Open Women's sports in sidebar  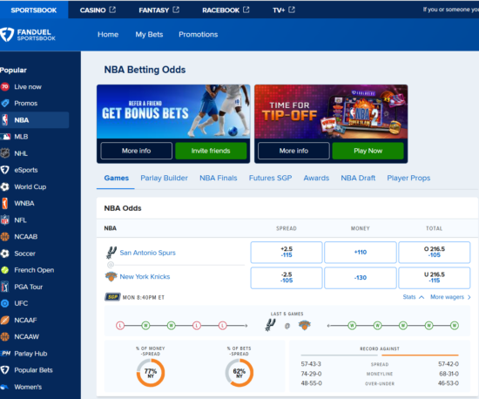pos(28,387)
